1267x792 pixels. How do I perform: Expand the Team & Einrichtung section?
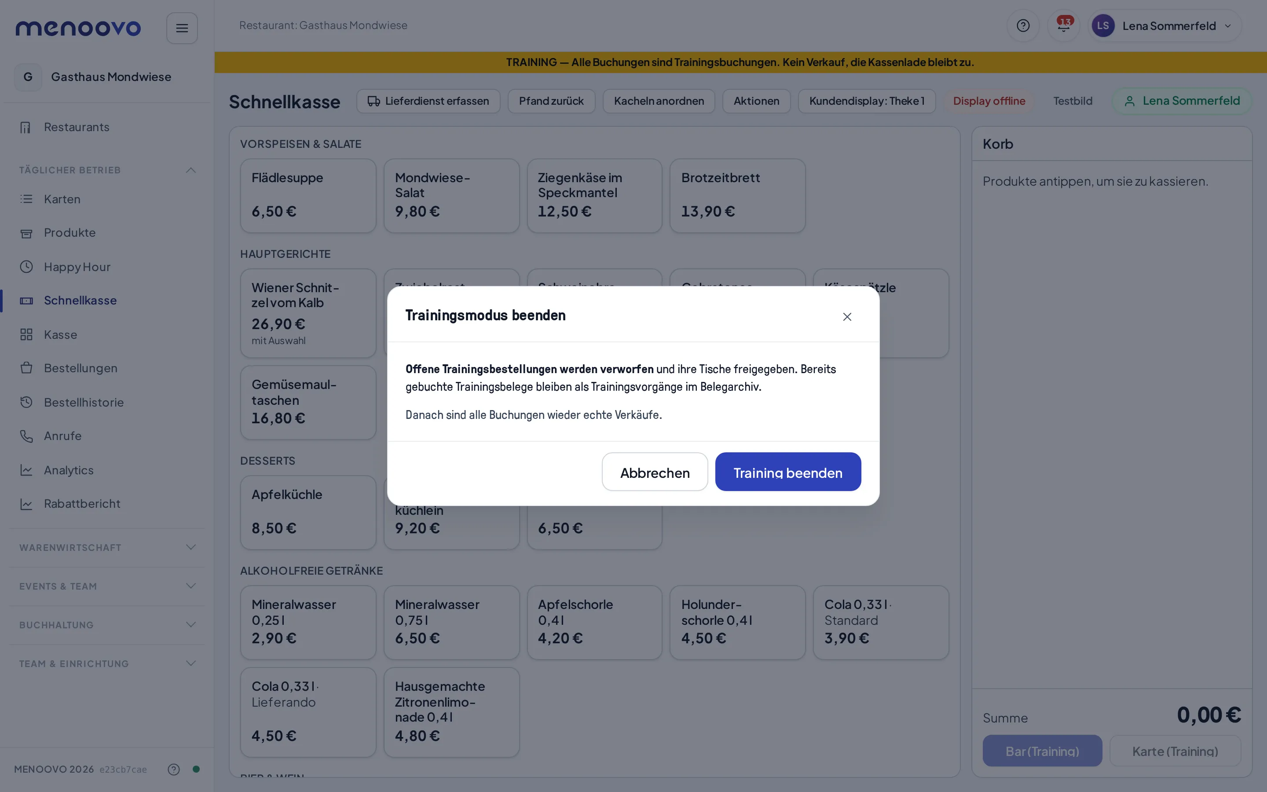pos(107,664)
